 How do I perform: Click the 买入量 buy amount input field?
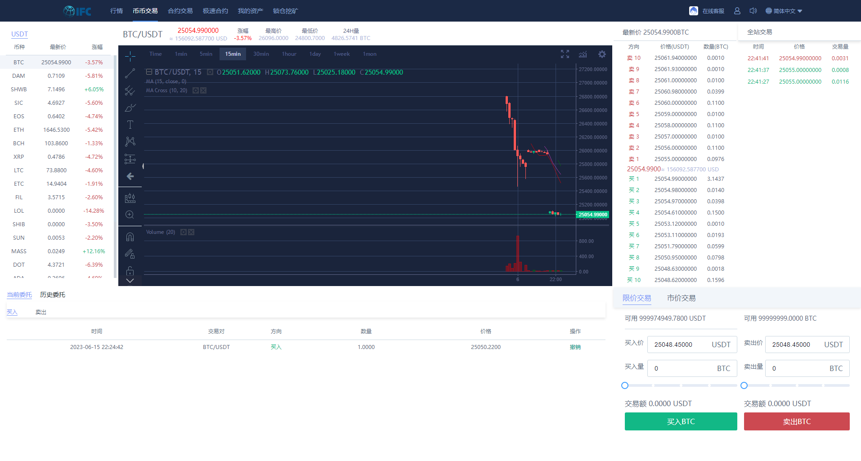[692, 368]
